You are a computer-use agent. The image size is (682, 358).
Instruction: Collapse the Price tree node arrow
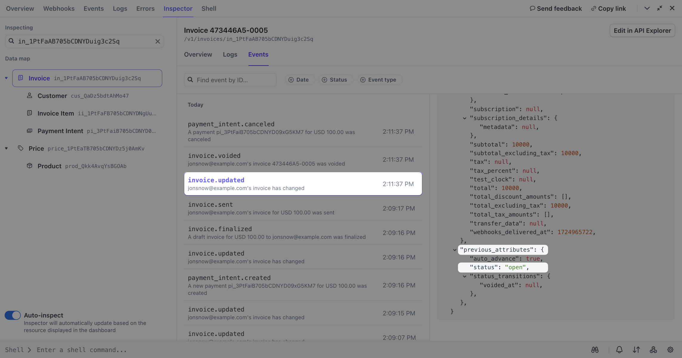[x=6, y=148]
